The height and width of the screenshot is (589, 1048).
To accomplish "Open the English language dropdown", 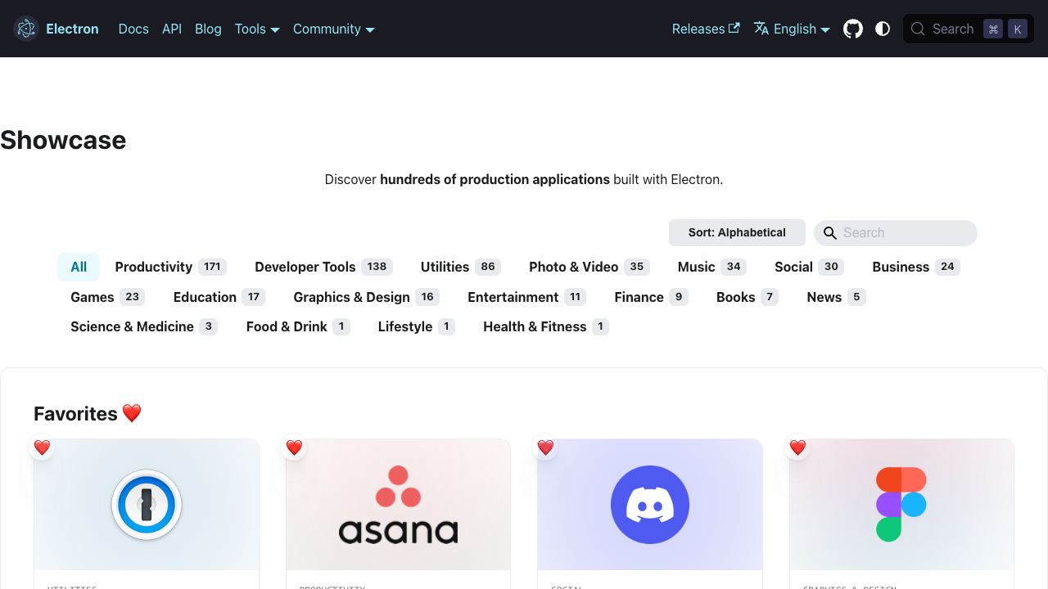I will [x=792, y=29].
